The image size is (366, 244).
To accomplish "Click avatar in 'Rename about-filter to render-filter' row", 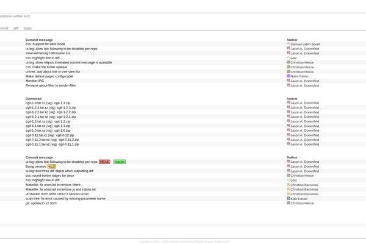I will [289, 85].
